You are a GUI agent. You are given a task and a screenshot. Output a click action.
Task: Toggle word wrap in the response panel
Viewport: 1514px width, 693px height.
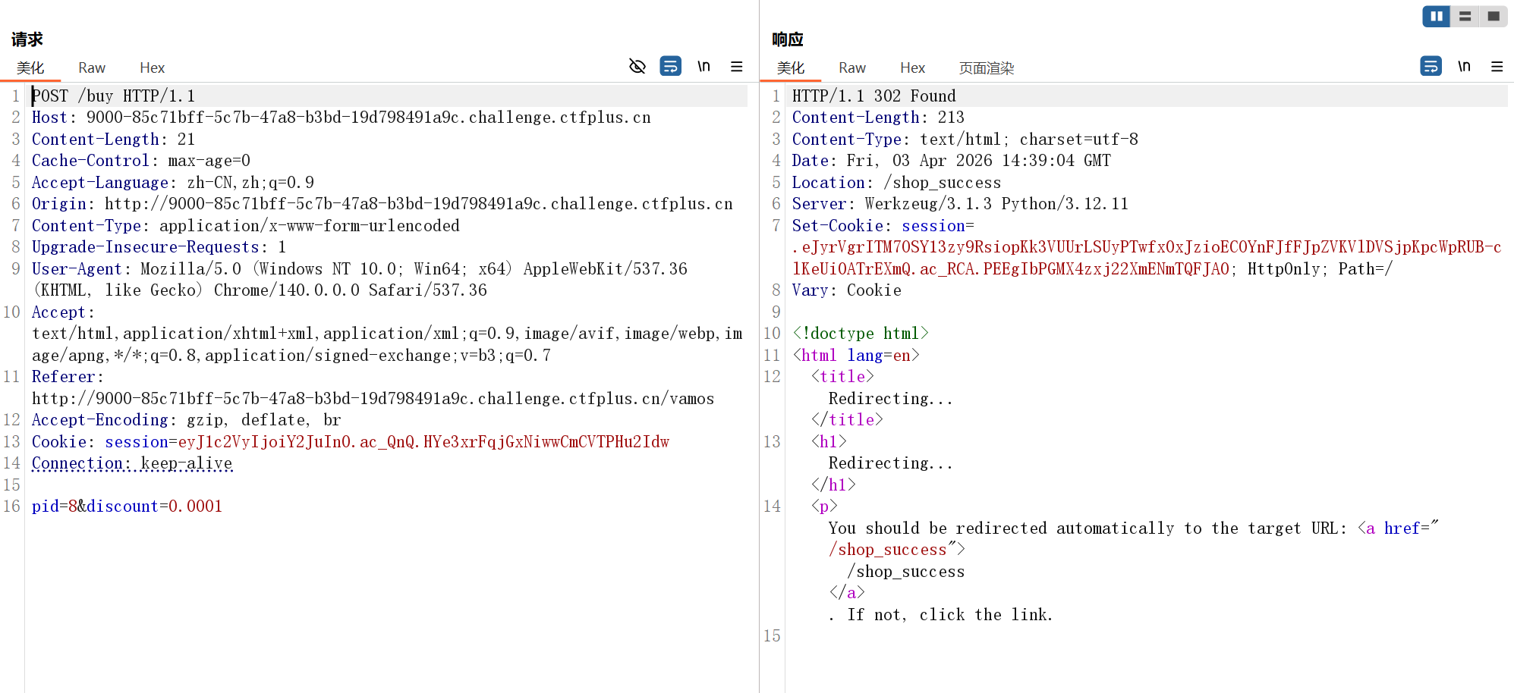1431,67
